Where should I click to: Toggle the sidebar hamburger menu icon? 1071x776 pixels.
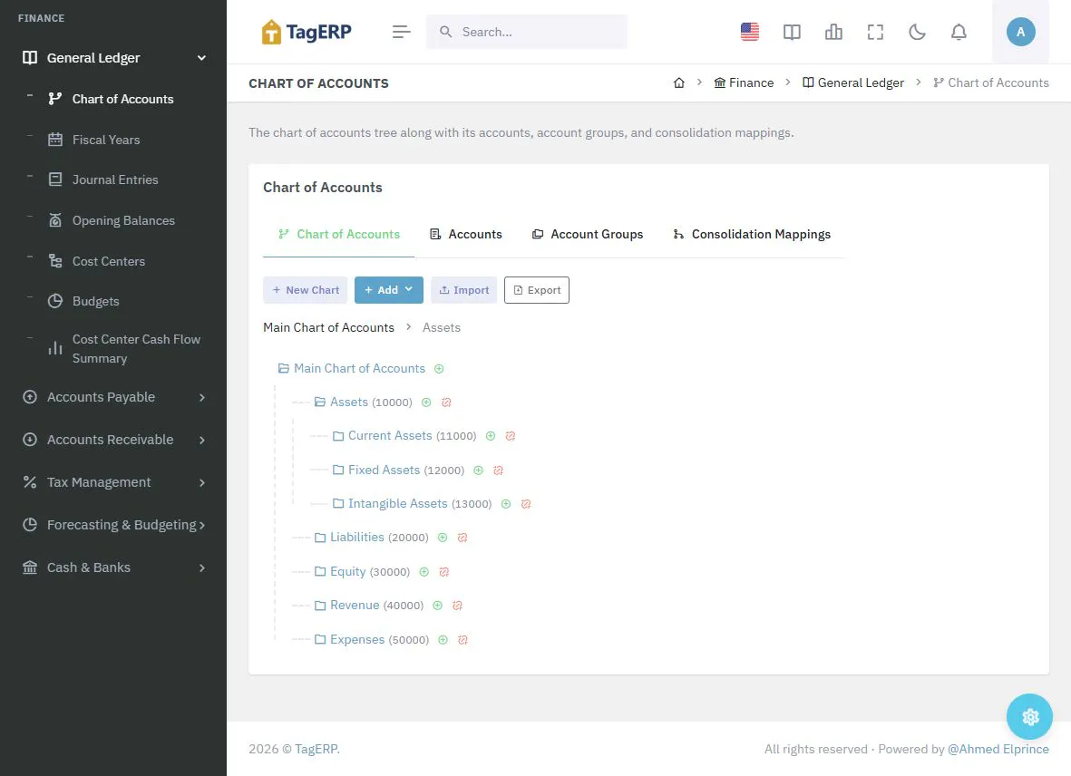pos(402,32)
